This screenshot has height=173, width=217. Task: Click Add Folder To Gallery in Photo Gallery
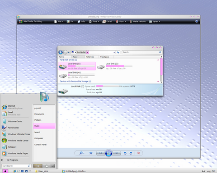[31, 22]
